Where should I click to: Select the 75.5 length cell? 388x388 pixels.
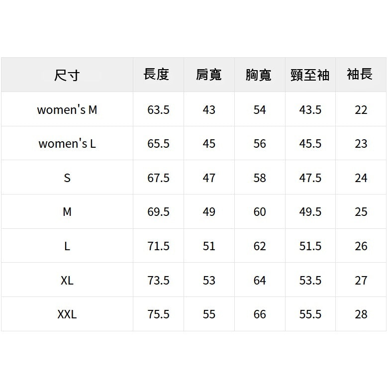[x=158, y=314]
